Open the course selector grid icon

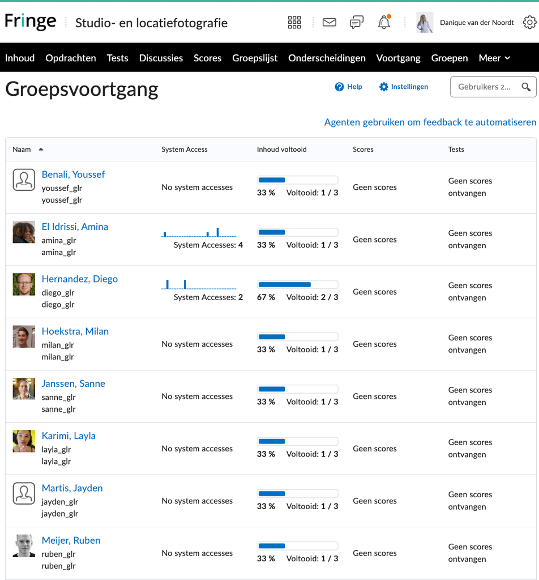tap(294, 23)
